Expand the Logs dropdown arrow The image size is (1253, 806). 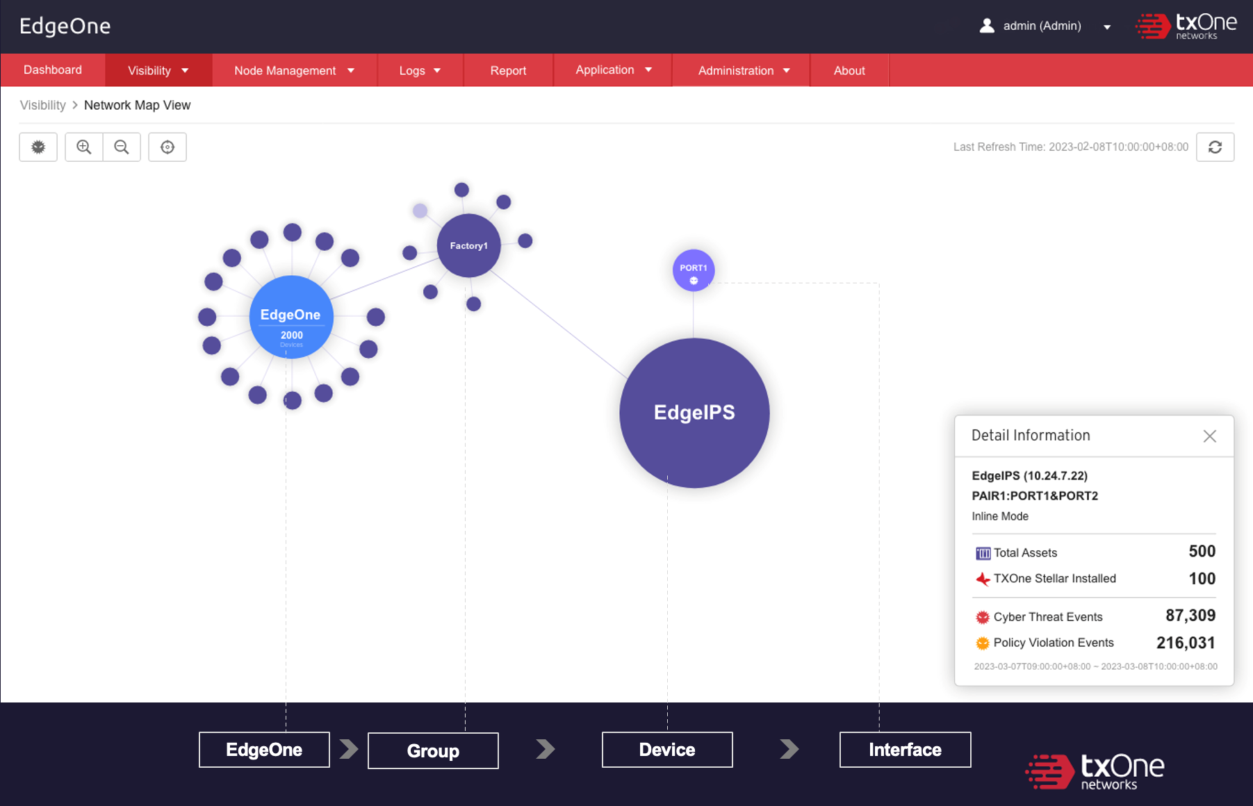click(x=437, y=71)
